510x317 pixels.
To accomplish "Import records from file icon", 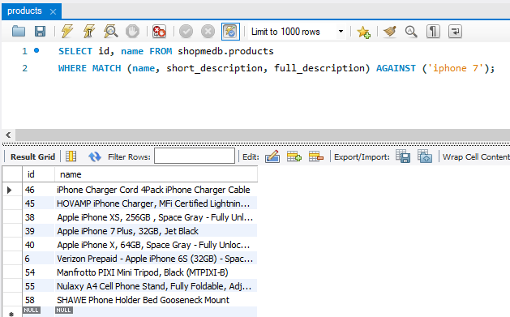I will point(425,156).
